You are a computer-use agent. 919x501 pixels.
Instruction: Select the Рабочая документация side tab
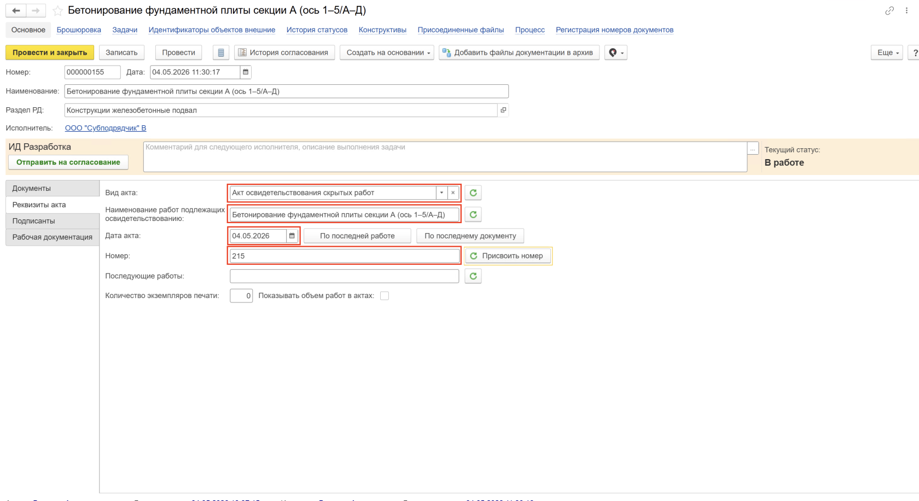(x=53, y=237)
